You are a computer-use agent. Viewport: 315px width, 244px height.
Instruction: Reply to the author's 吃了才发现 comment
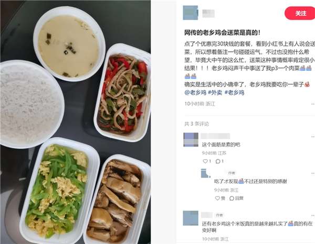[x=236, y=198]
